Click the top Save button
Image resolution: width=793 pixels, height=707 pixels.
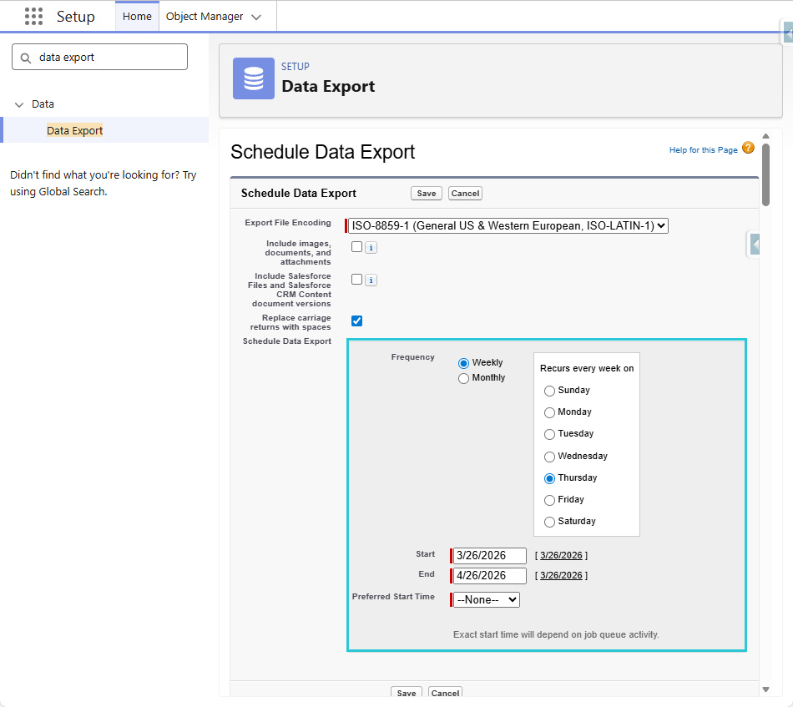point(427,193)
